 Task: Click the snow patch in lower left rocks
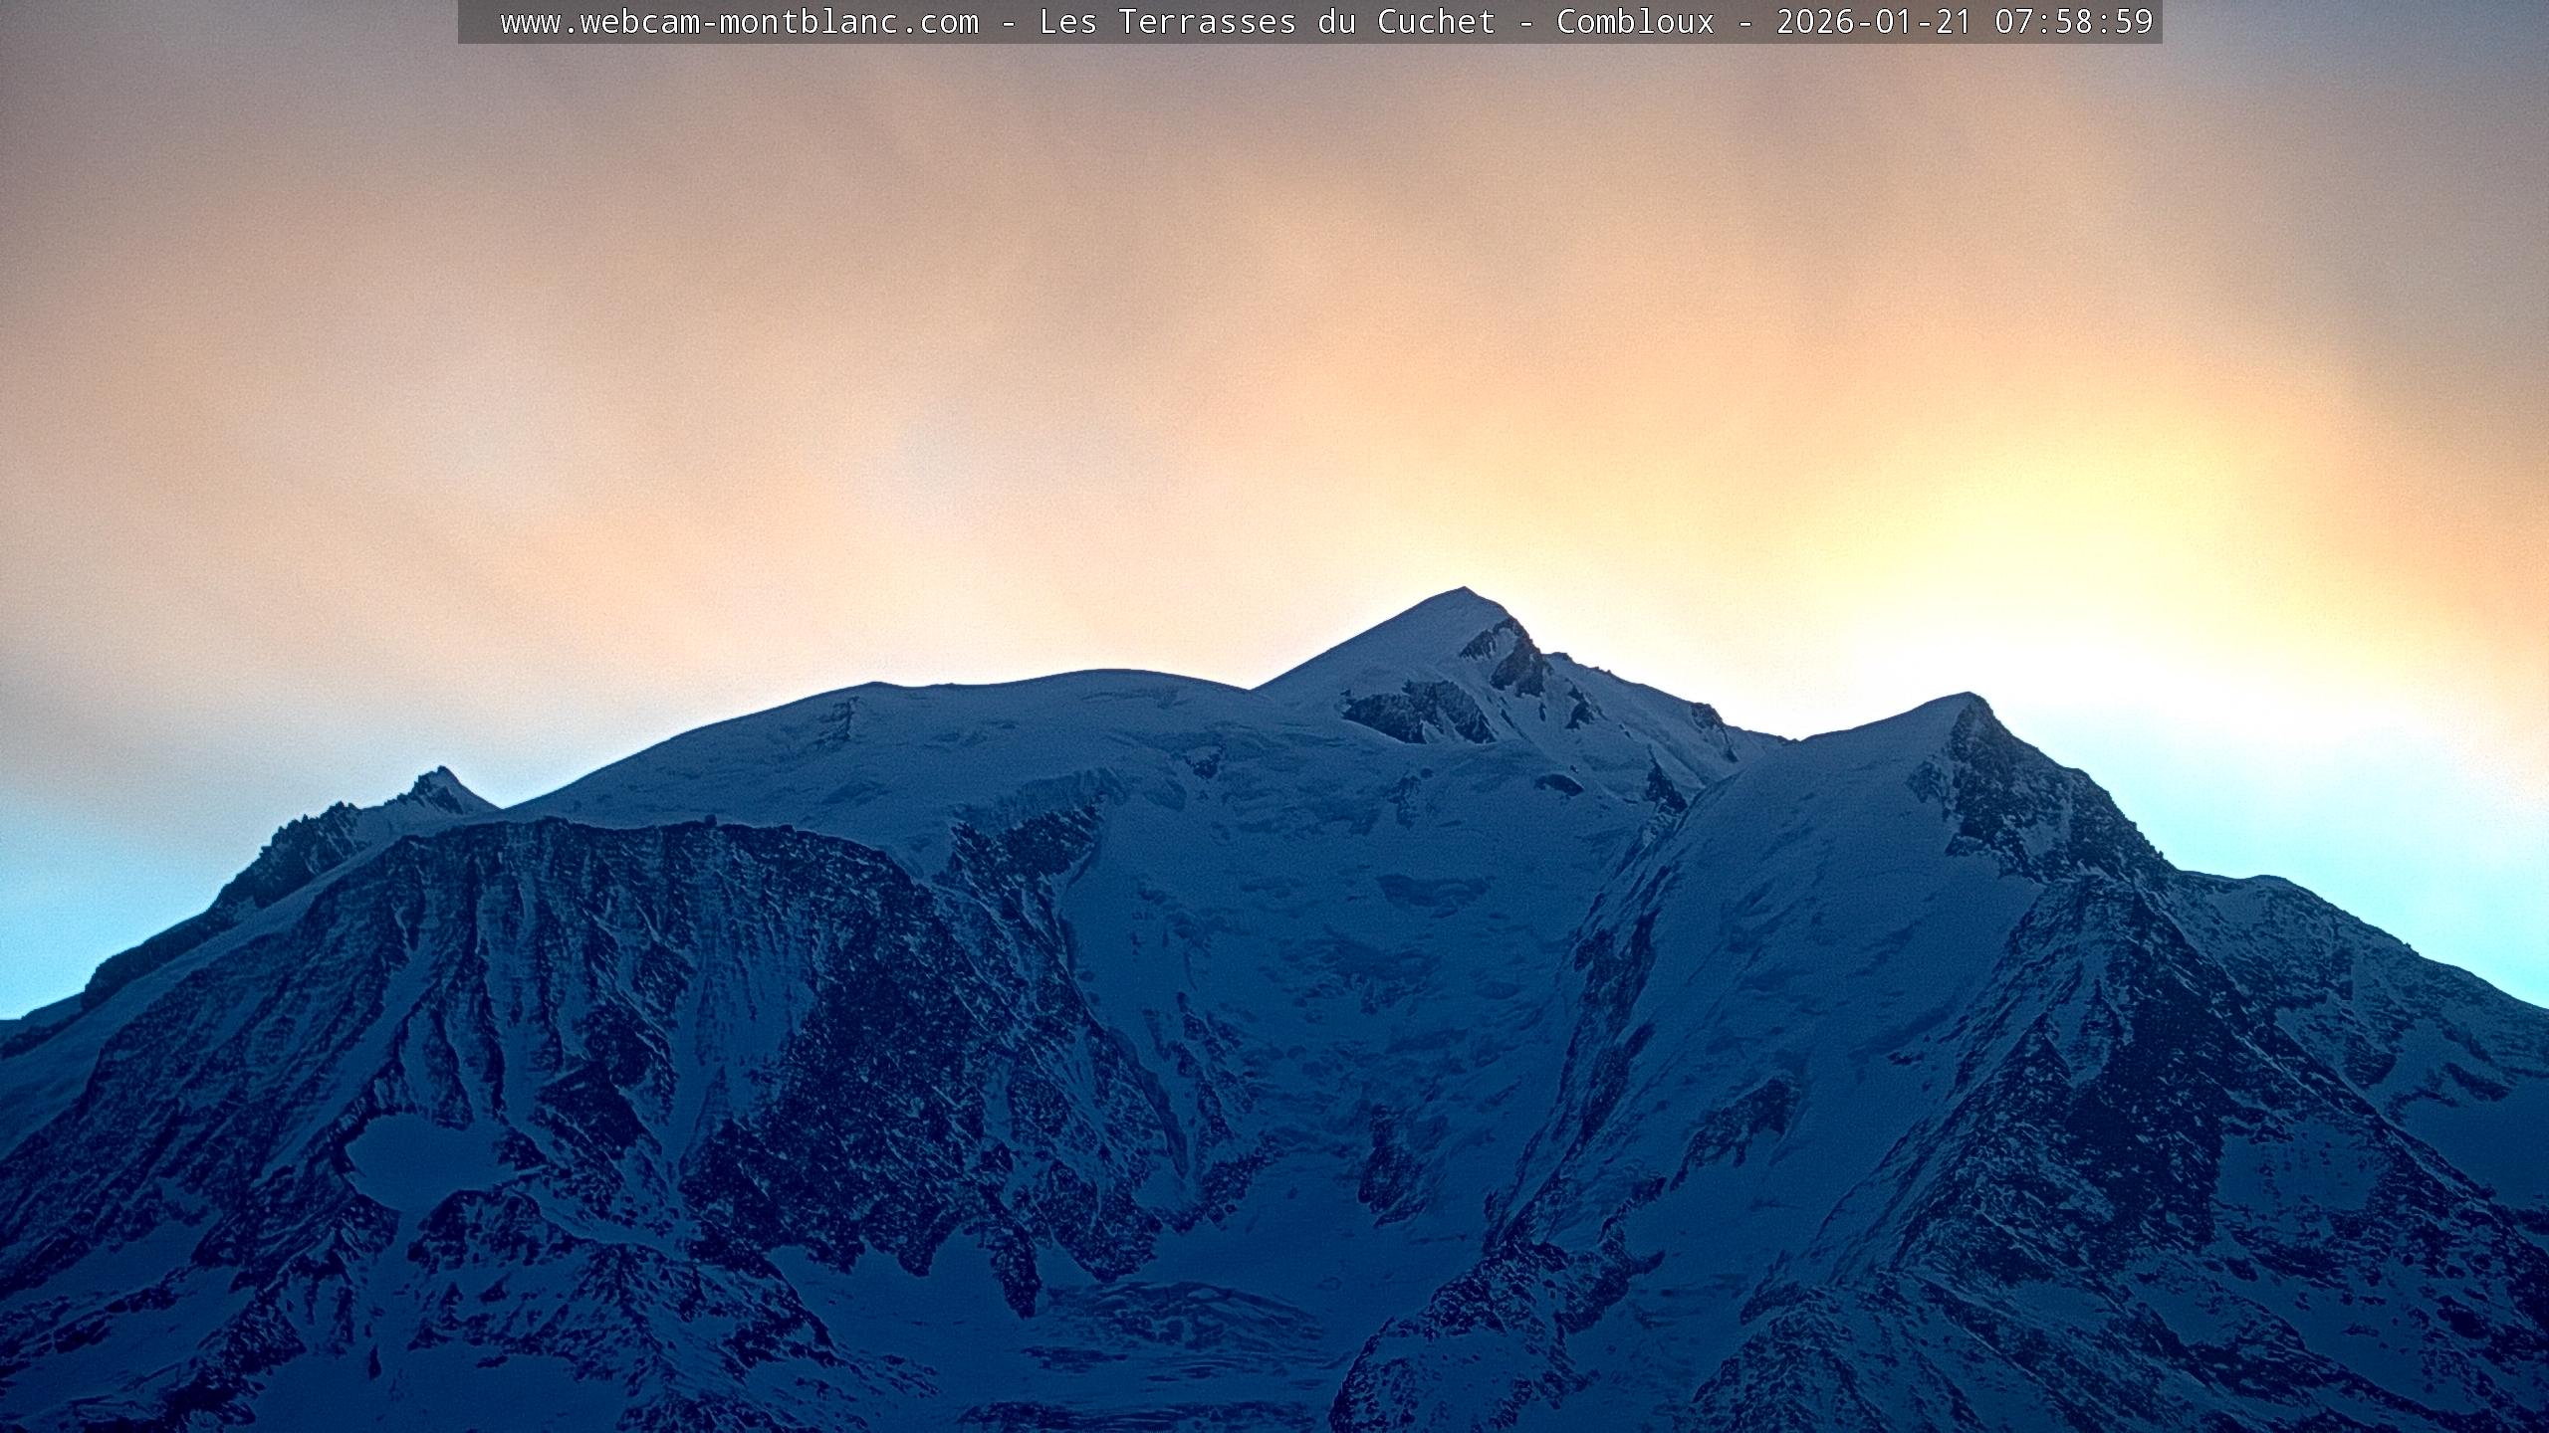(418, 1154)
